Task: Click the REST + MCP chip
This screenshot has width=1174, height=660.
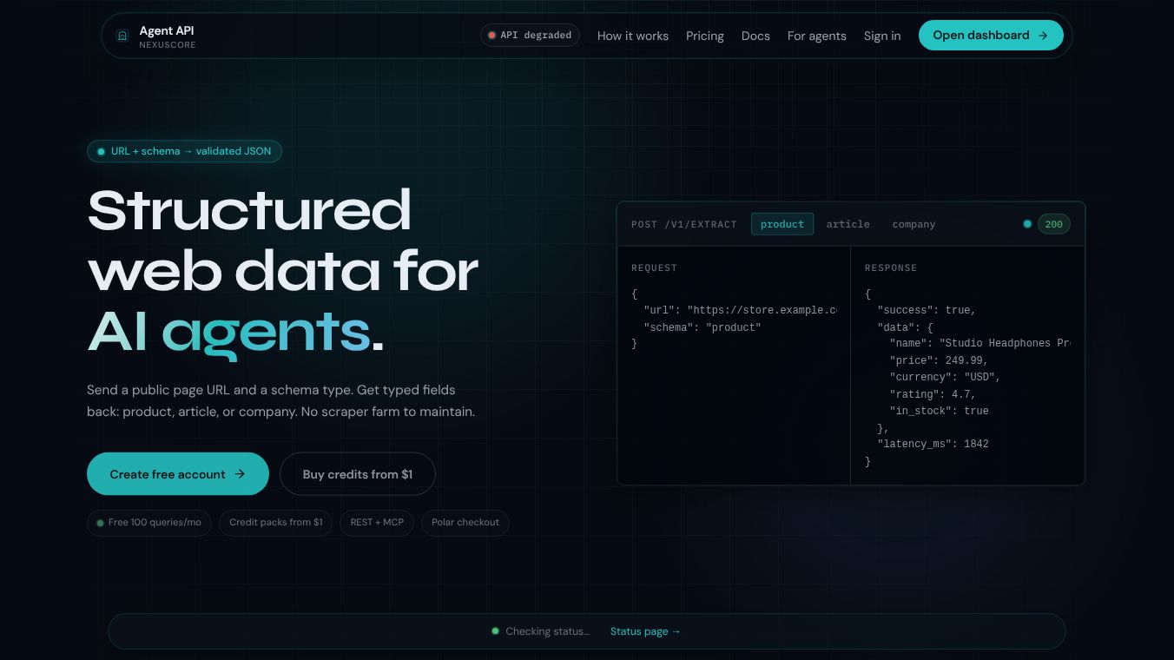Action: (x=377, y=523)
